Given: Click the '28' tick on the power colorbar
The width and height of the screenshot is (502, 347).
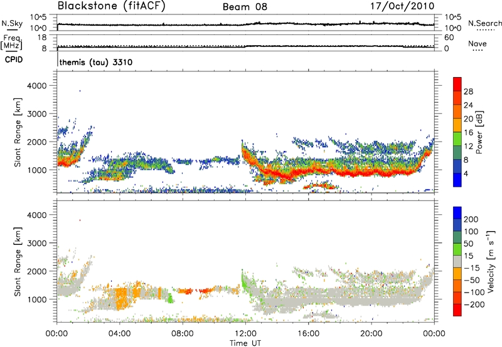Looking at the screenshot, I should coord(468,91).
